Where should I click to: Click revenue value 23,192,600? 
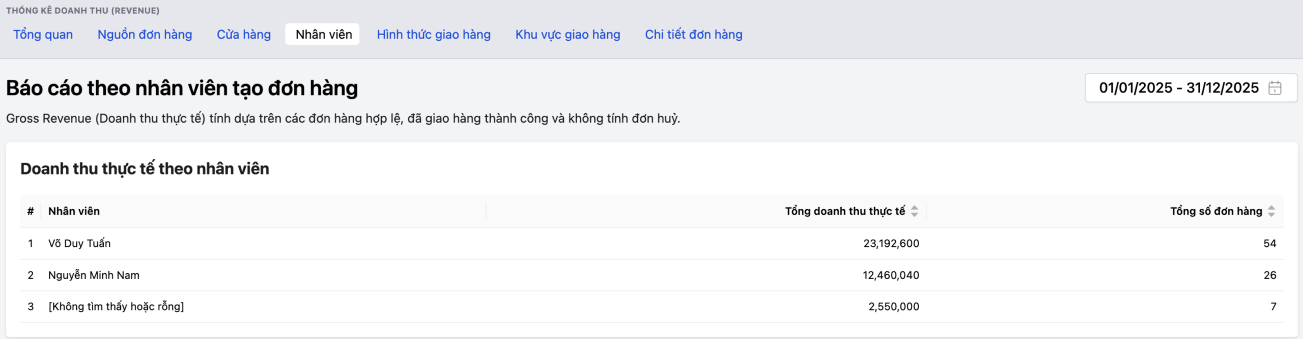coord(891,243)
